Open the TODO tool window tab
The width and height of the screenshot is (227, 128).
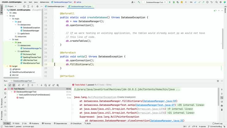tap(16, 123)
